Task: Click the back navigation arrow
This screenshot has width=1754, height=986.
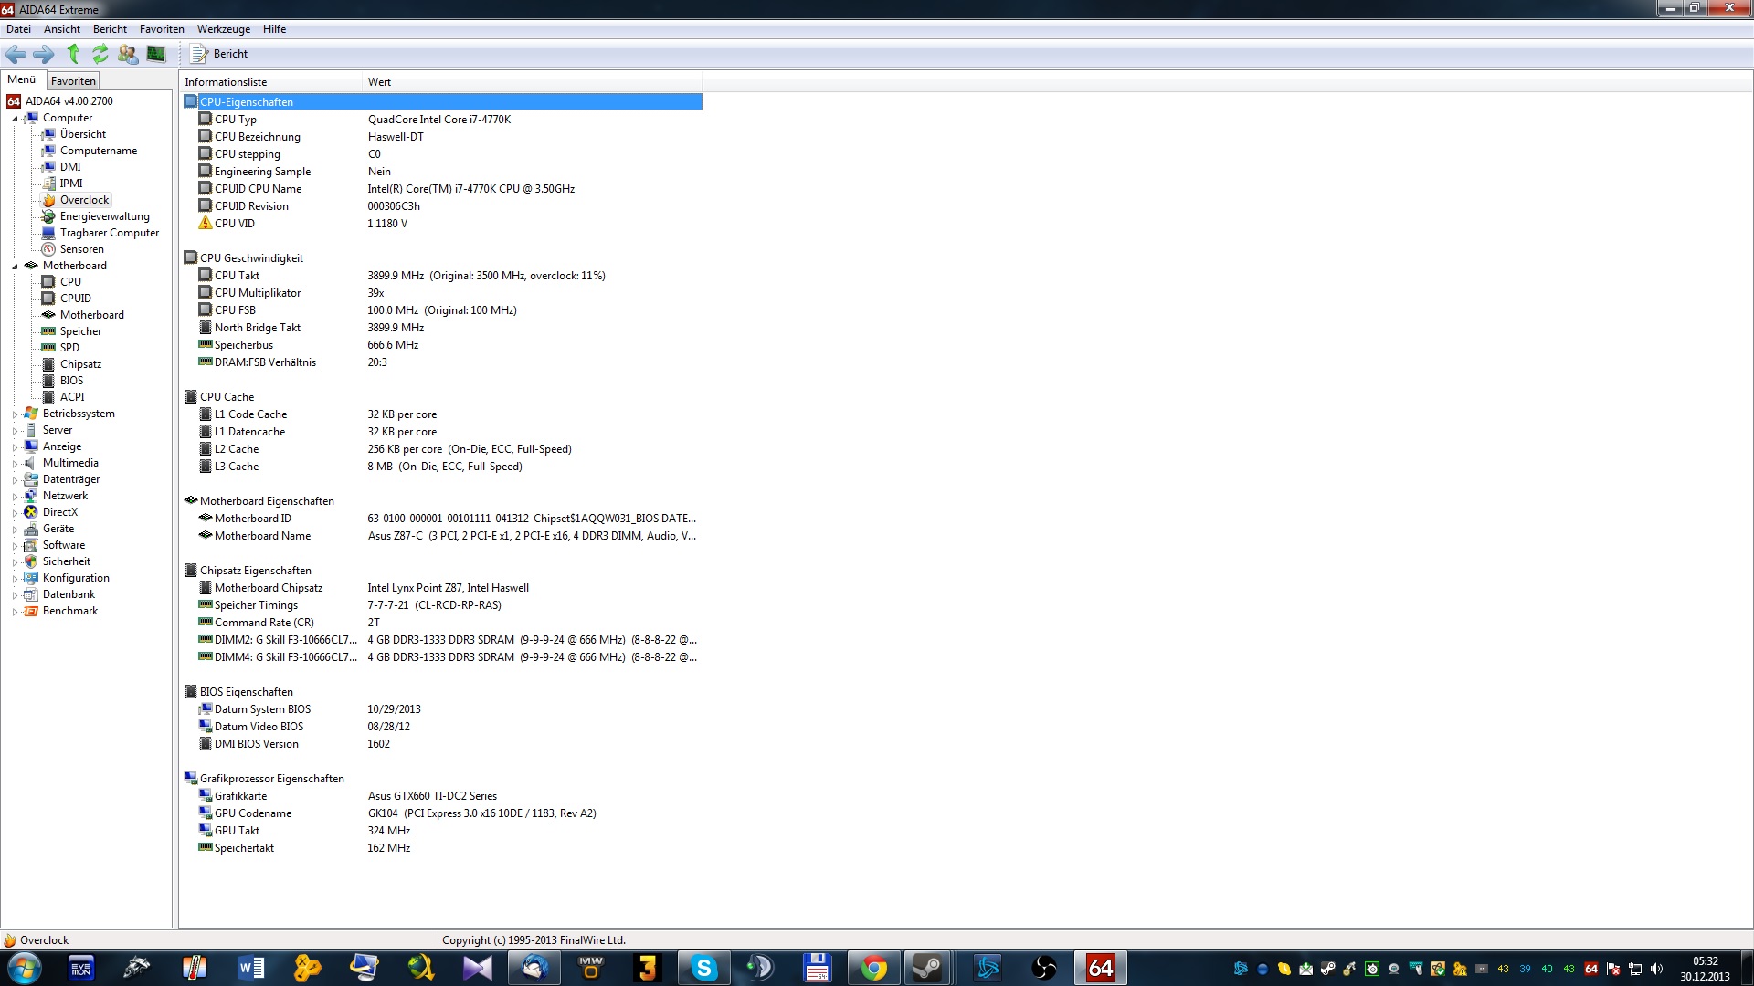Action: pos(16,54)
